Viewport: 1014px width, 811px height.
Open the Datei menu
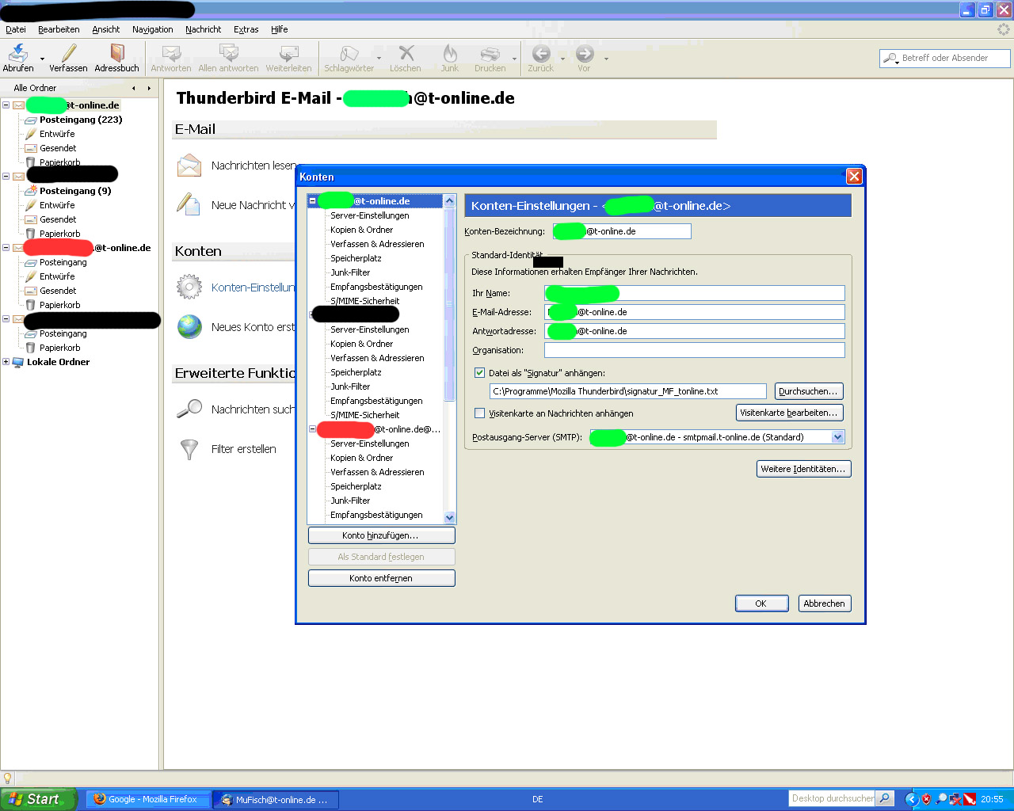point(16,29)
